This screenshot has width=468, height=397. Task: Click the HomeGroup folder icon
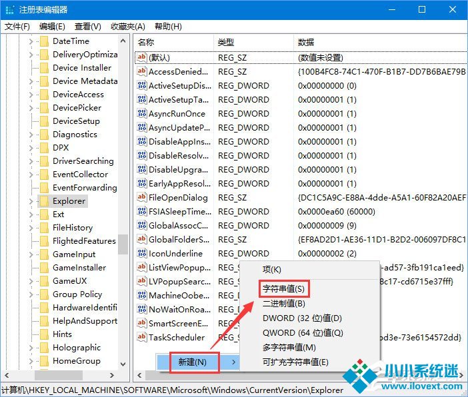point(44,361)
